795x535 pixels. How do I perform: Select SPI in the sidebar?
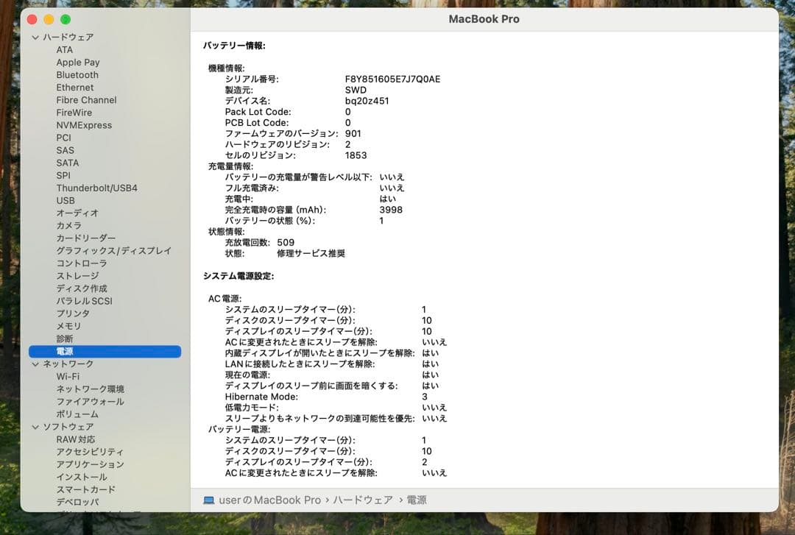coord(63,175)
